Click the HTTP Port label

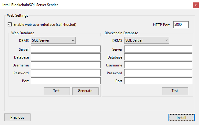(x=161, y=25)
